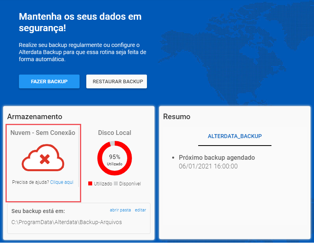Click the Resumo panel title

click(x=177, y=117)
